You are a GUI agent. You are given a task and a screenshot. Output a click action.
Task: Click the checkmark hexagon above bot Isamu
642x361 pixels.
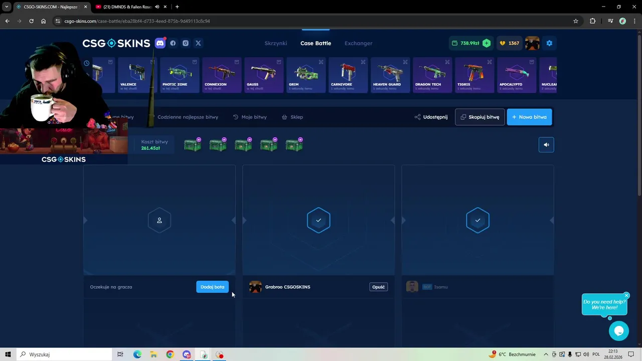(477, 220)
